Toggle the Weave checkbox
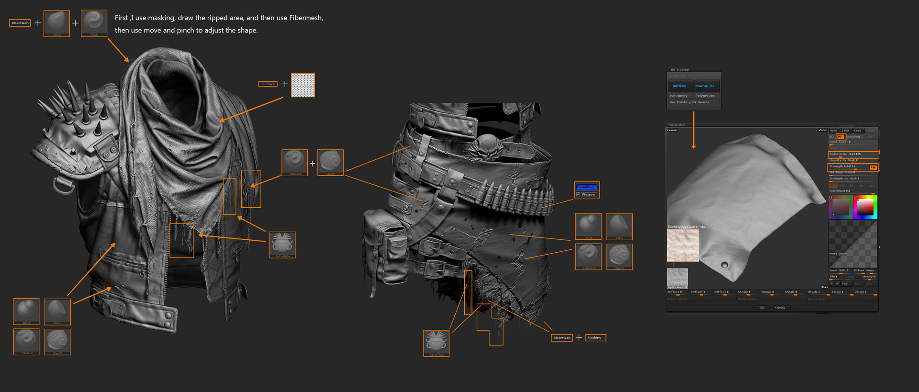 coord(578,194)
